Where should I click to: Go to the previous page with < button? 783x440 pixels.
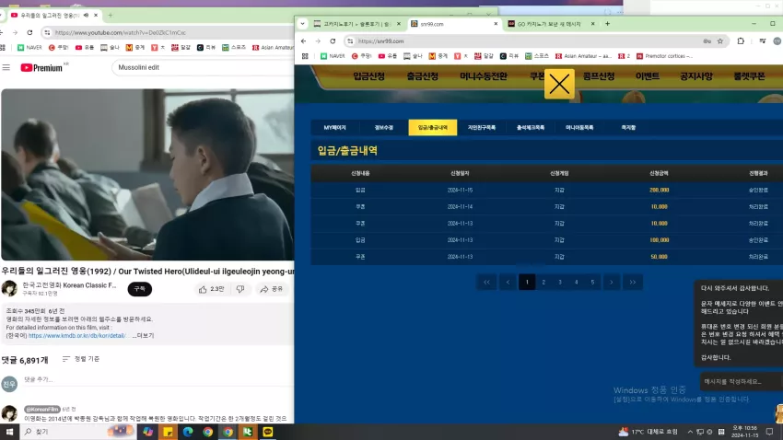point(508,283)
